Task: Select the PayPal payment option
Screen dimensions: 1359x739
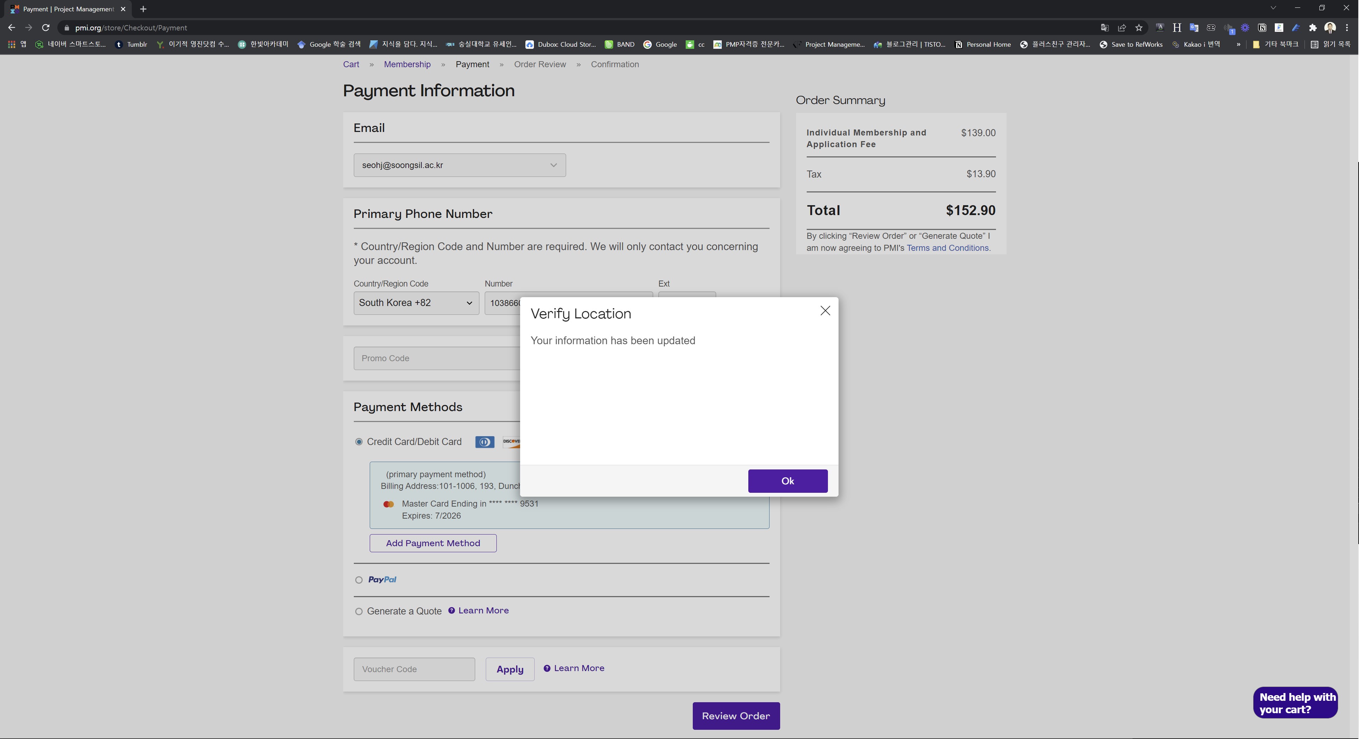Action: pos(359,580)
